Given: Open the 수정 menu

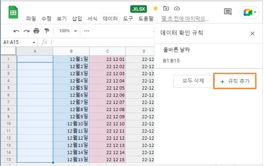Looking at the screenshot, I should click(46, 18).
